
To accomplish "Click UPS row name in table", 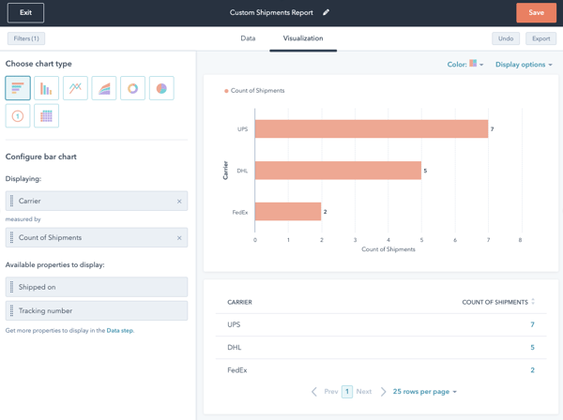I will 234,324.
